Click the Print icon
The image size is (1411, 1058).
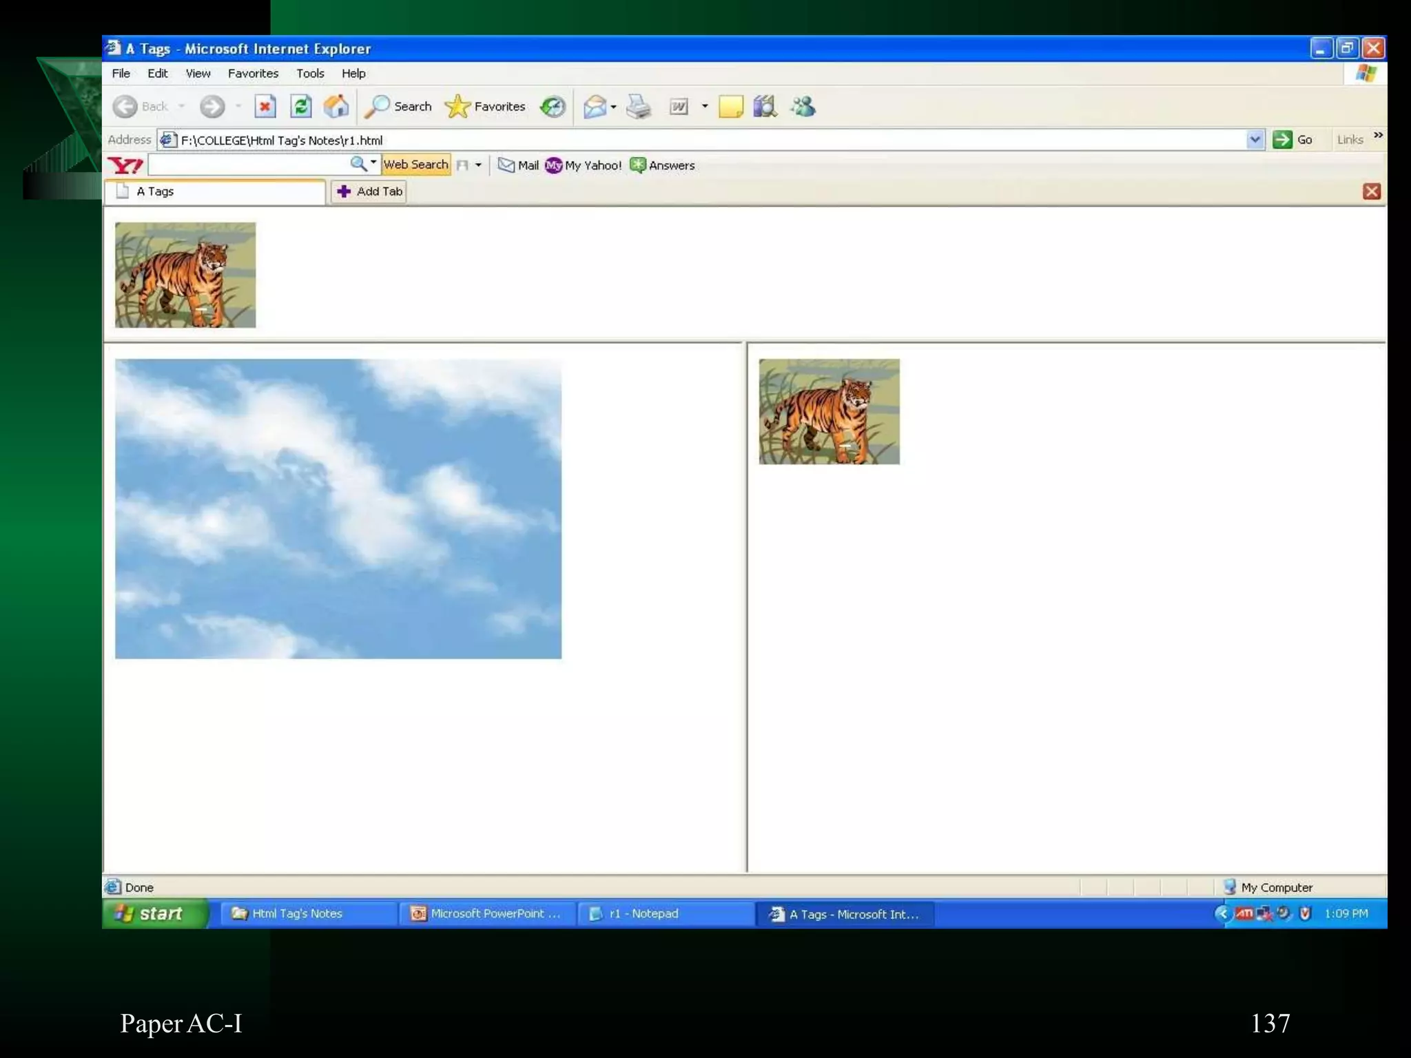(x=638, y=107)
